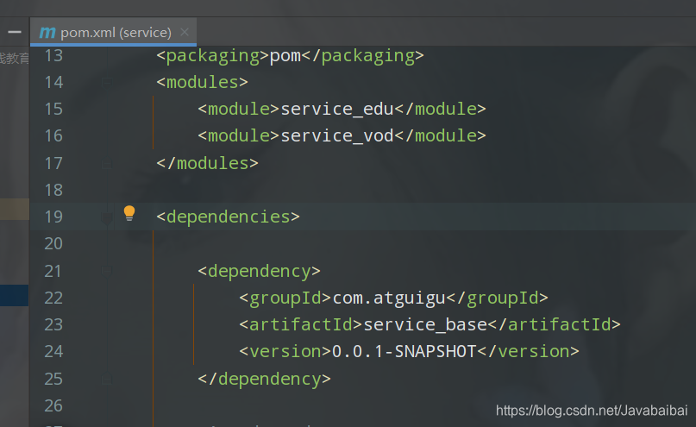Image resolution: width=696 pixels, height=427 pixels.
Task: Click line number 18 in the gutter
Action: coord(53,191)
